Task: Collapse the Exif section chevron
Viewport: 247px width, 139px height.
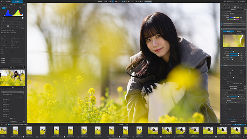Action: (x=1, y=20)
